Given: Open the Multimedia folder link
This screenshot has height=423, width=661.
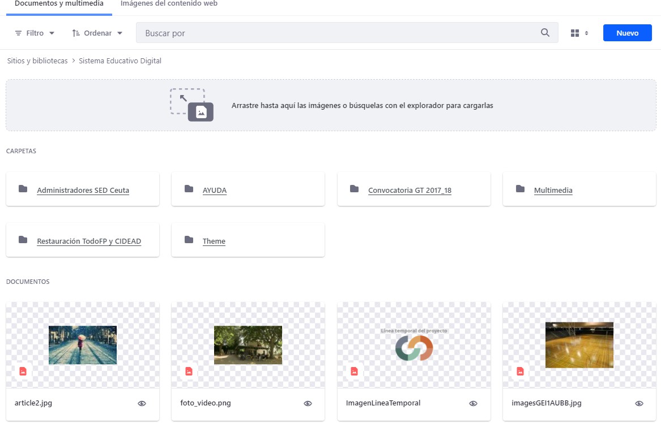Looking at the screenshot, I should [x=553, y=190].
